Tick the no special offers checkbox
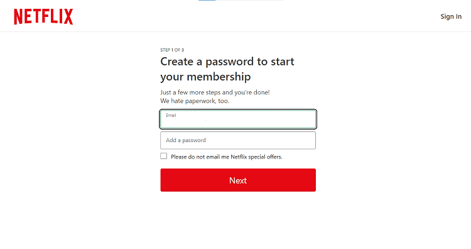This screenshot has height=249, width=471. (164, 156)
